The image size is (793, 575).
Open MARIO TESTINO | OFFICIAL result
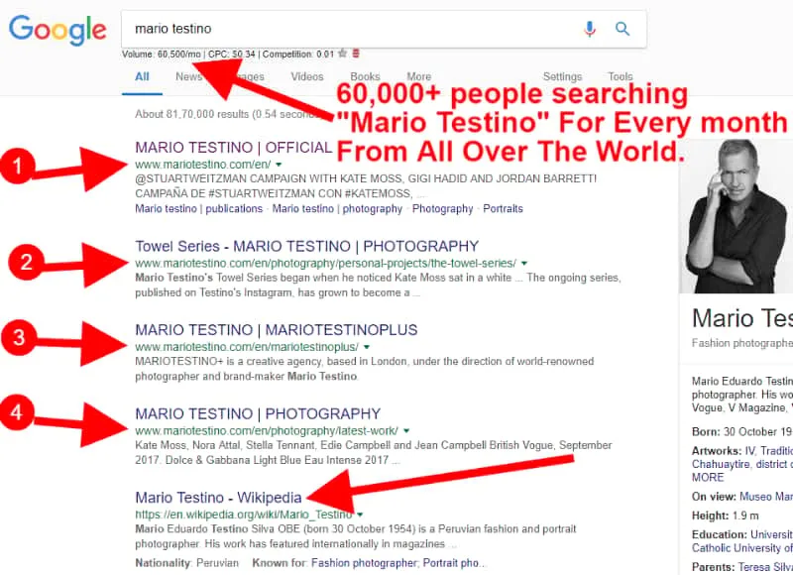click(234, 148)
